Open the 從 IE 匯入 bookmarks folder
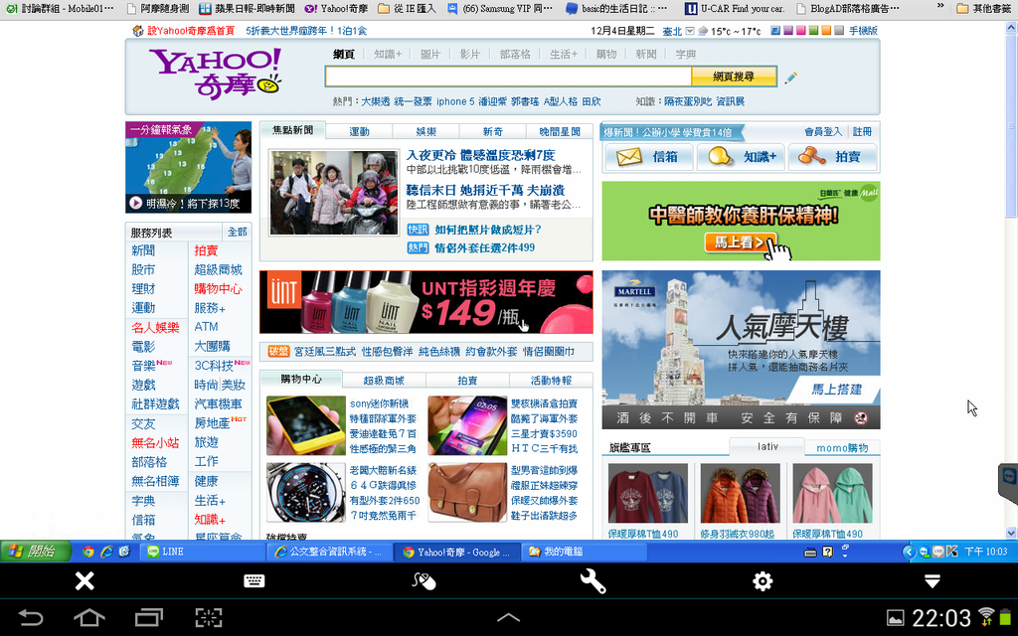Image resolution: width=1018 pixels, height=636 pixels. coord(407,8)
